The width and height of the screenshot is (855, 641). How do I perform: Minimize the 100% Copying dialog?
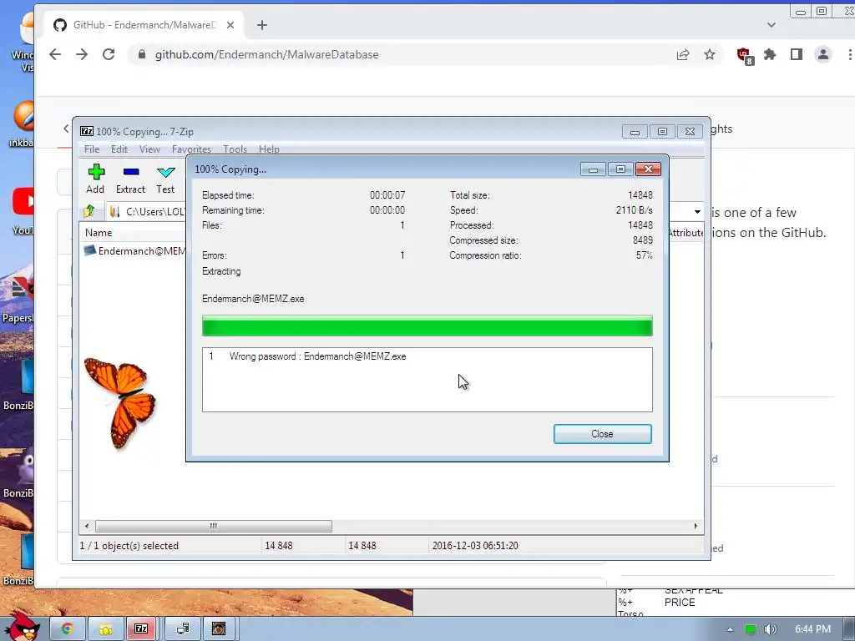pyautogui.click(x=594, y=169)
